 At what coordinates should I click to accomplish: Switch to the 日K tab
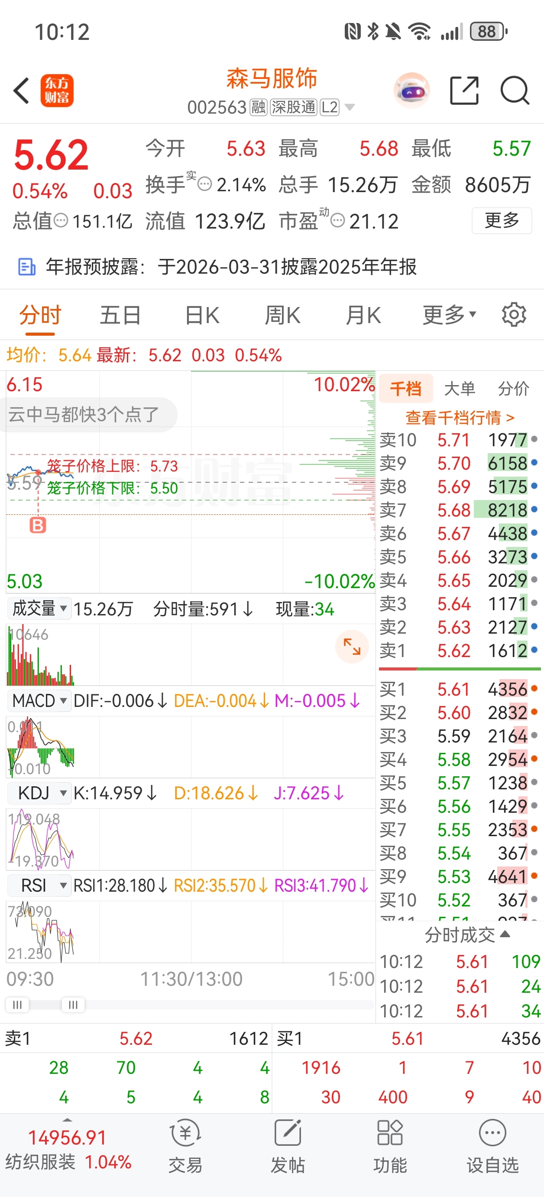(x=202, y=315)
